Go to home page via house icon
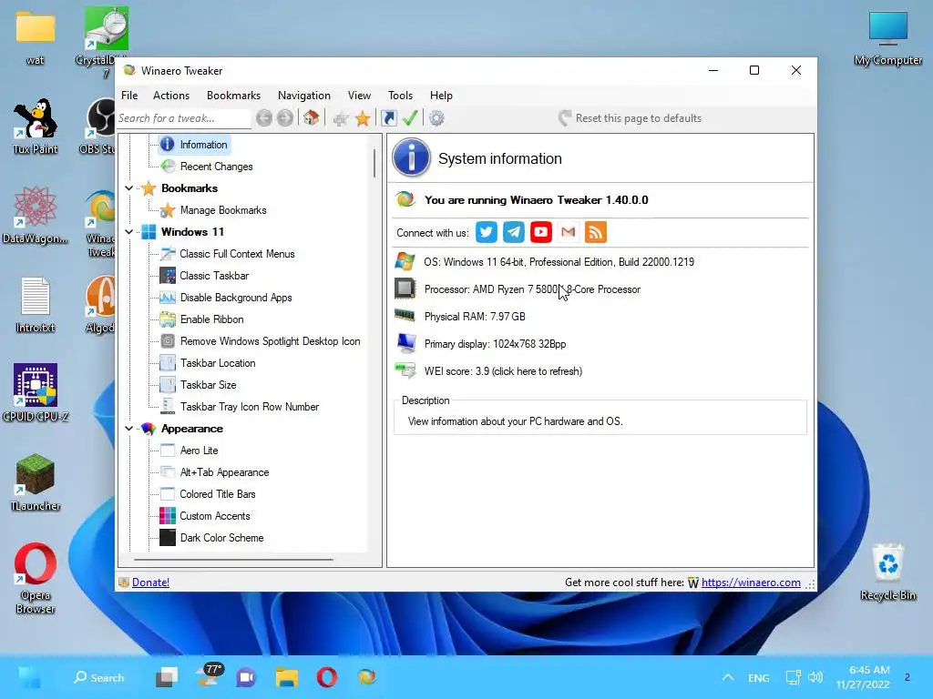 coord(312,118)
